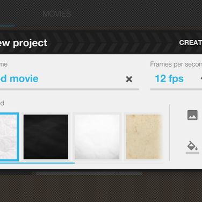Select the black chalkboard background thumbnail

[x=46, y=137]
